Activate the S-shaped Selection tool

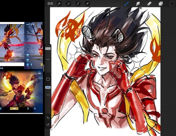coord(78,4)
